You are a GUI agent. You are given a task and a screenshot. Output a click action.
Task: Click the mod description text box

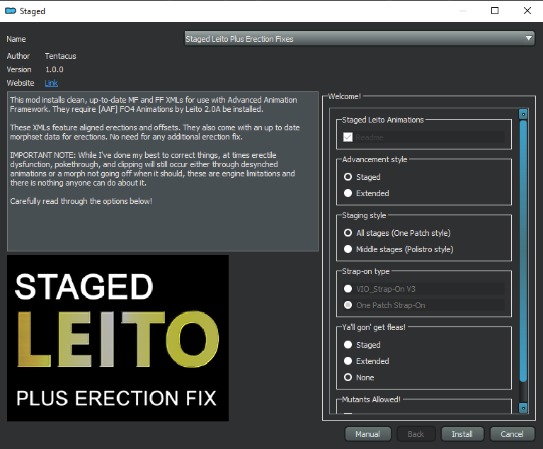pos(163,171)
